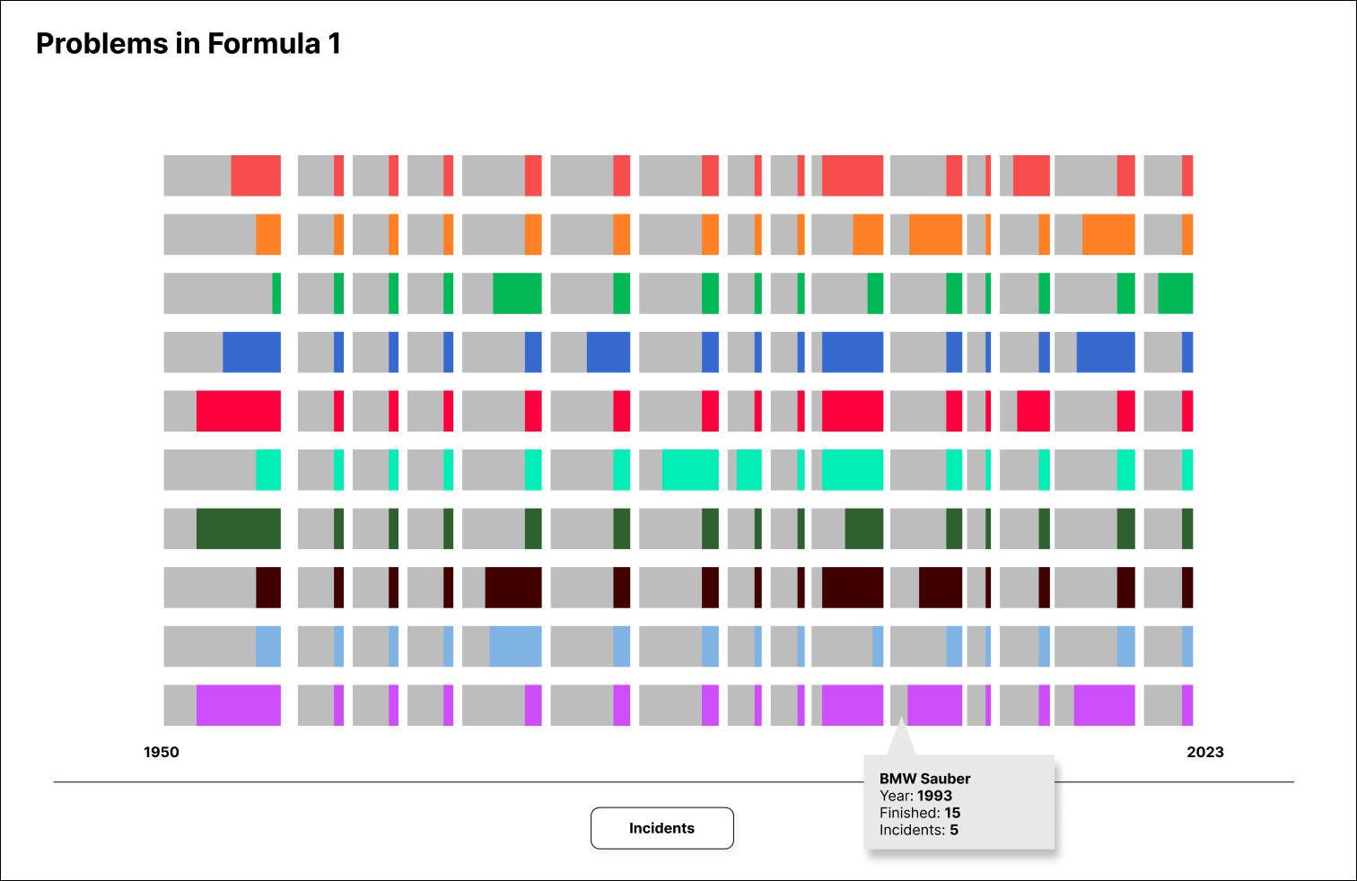Click the first gray segment in top row
This screenshot has height=881, width=1357.
[197, 176]
